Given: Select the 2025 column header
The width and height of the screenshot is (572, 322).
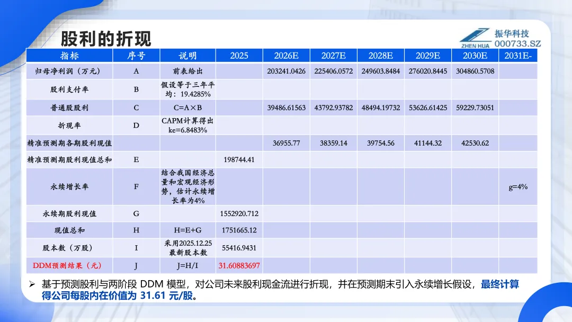Looking at the screenshot, I should (239, 56).
